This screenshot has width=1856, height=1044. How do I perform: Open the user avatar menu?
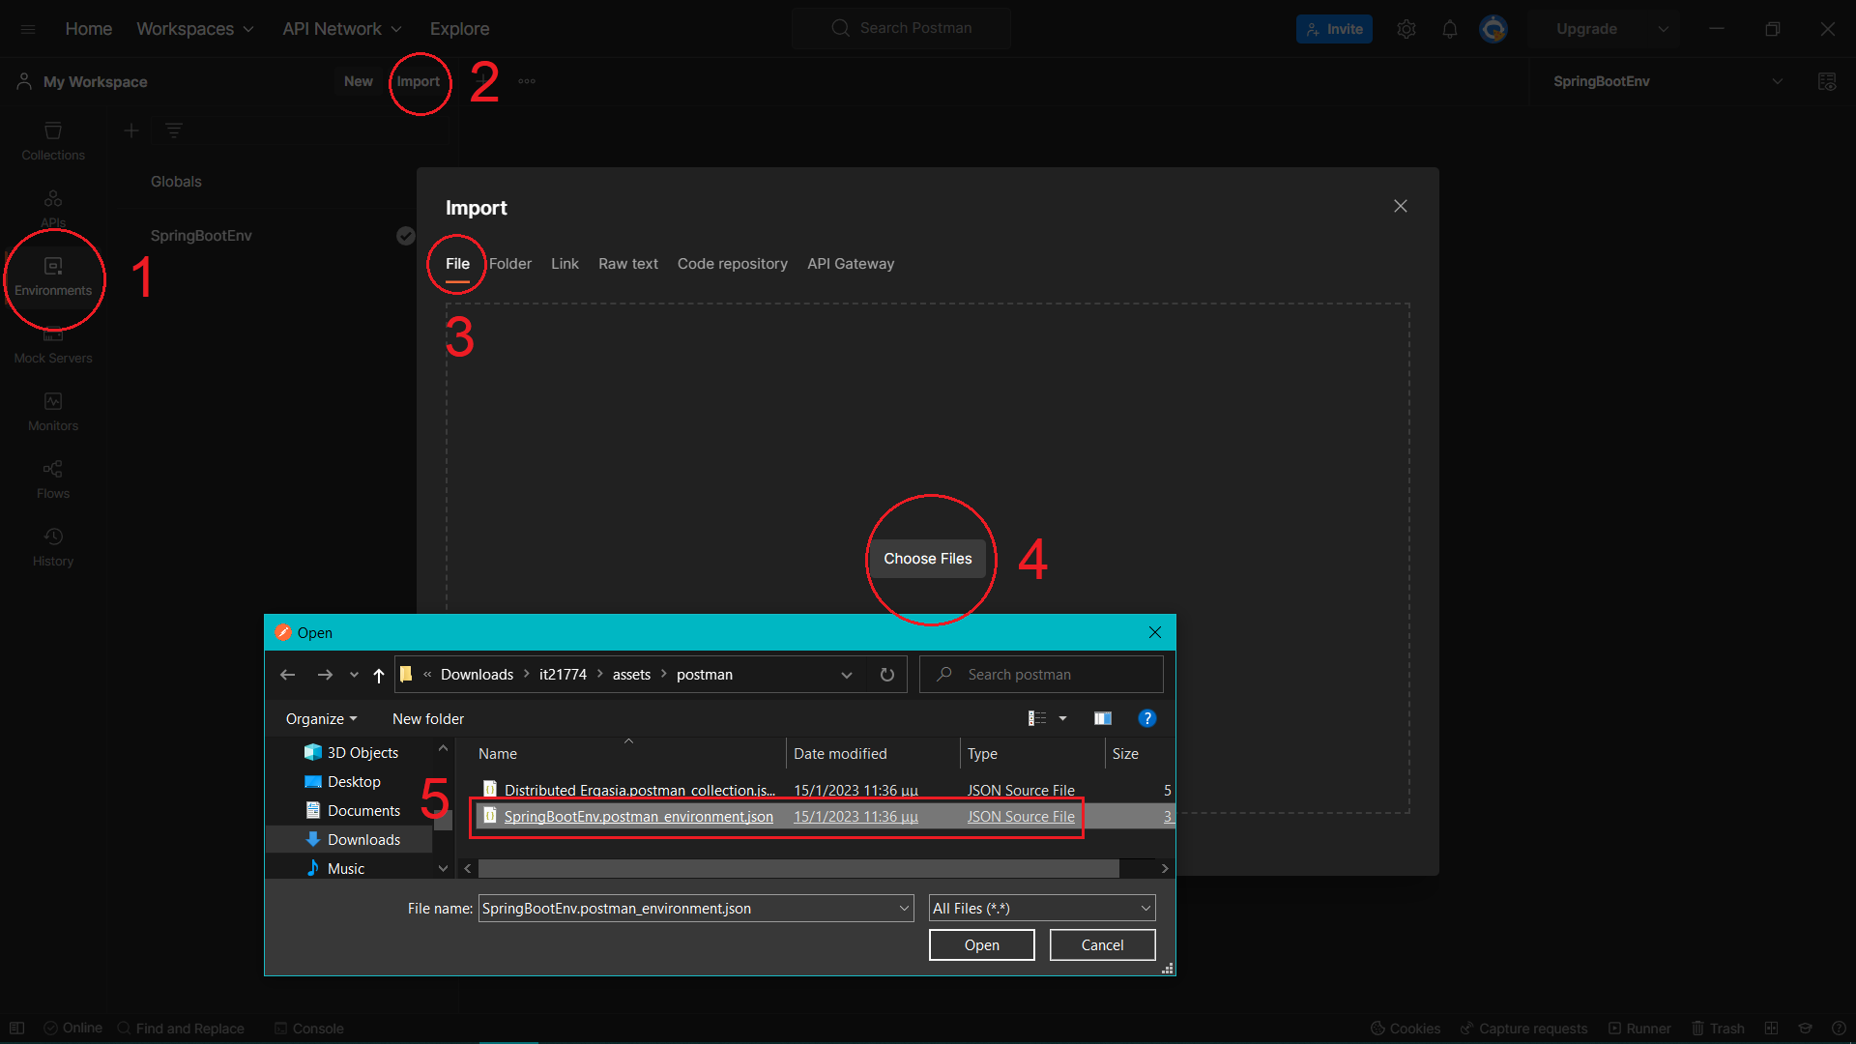coord(1493,29)
